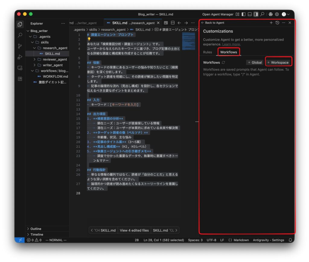Toggle the agent side panel layout icon
This screenshot has height=262, width=309.
pos(256,14)
